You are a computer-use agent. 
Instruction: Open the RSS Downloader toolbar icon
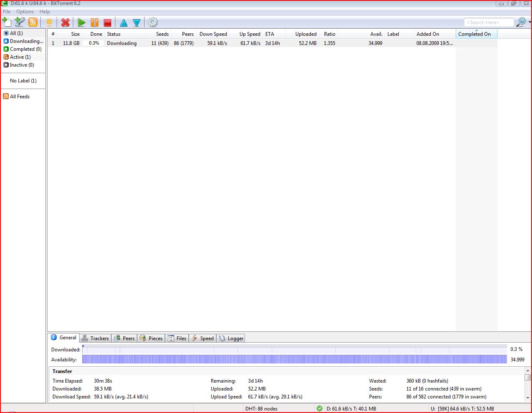click(33, 22)
